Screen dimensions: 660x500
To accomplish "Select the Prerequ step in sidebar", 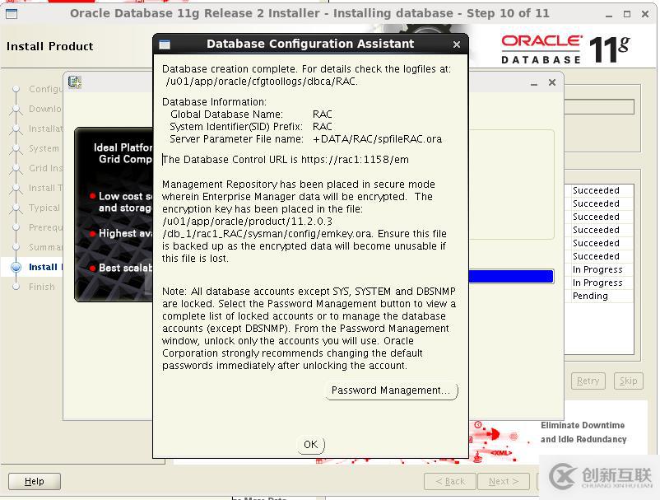I will tap(45, 227).
